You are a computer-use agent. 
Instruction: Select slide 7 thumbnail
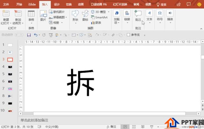10,89
